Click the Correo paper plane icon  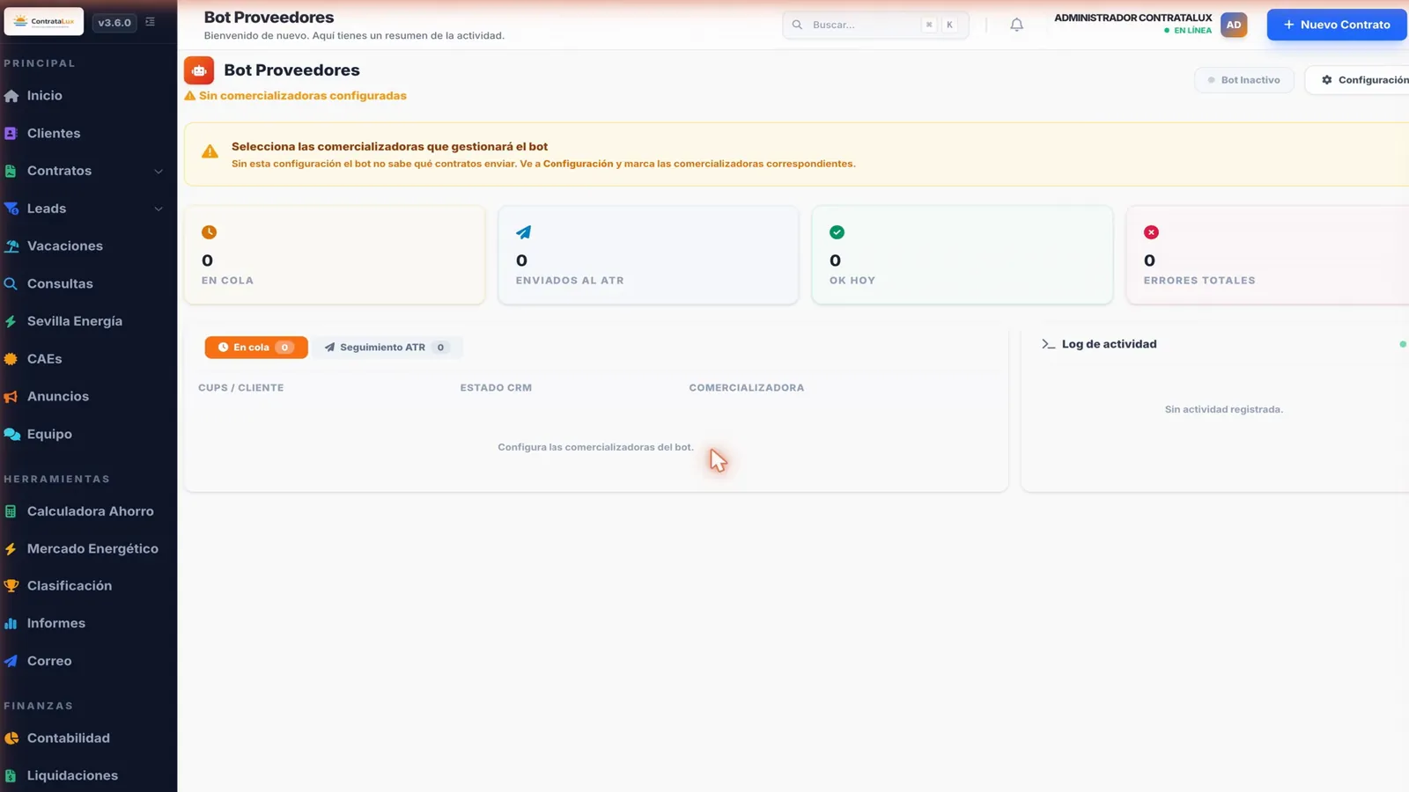coord(11,661)
